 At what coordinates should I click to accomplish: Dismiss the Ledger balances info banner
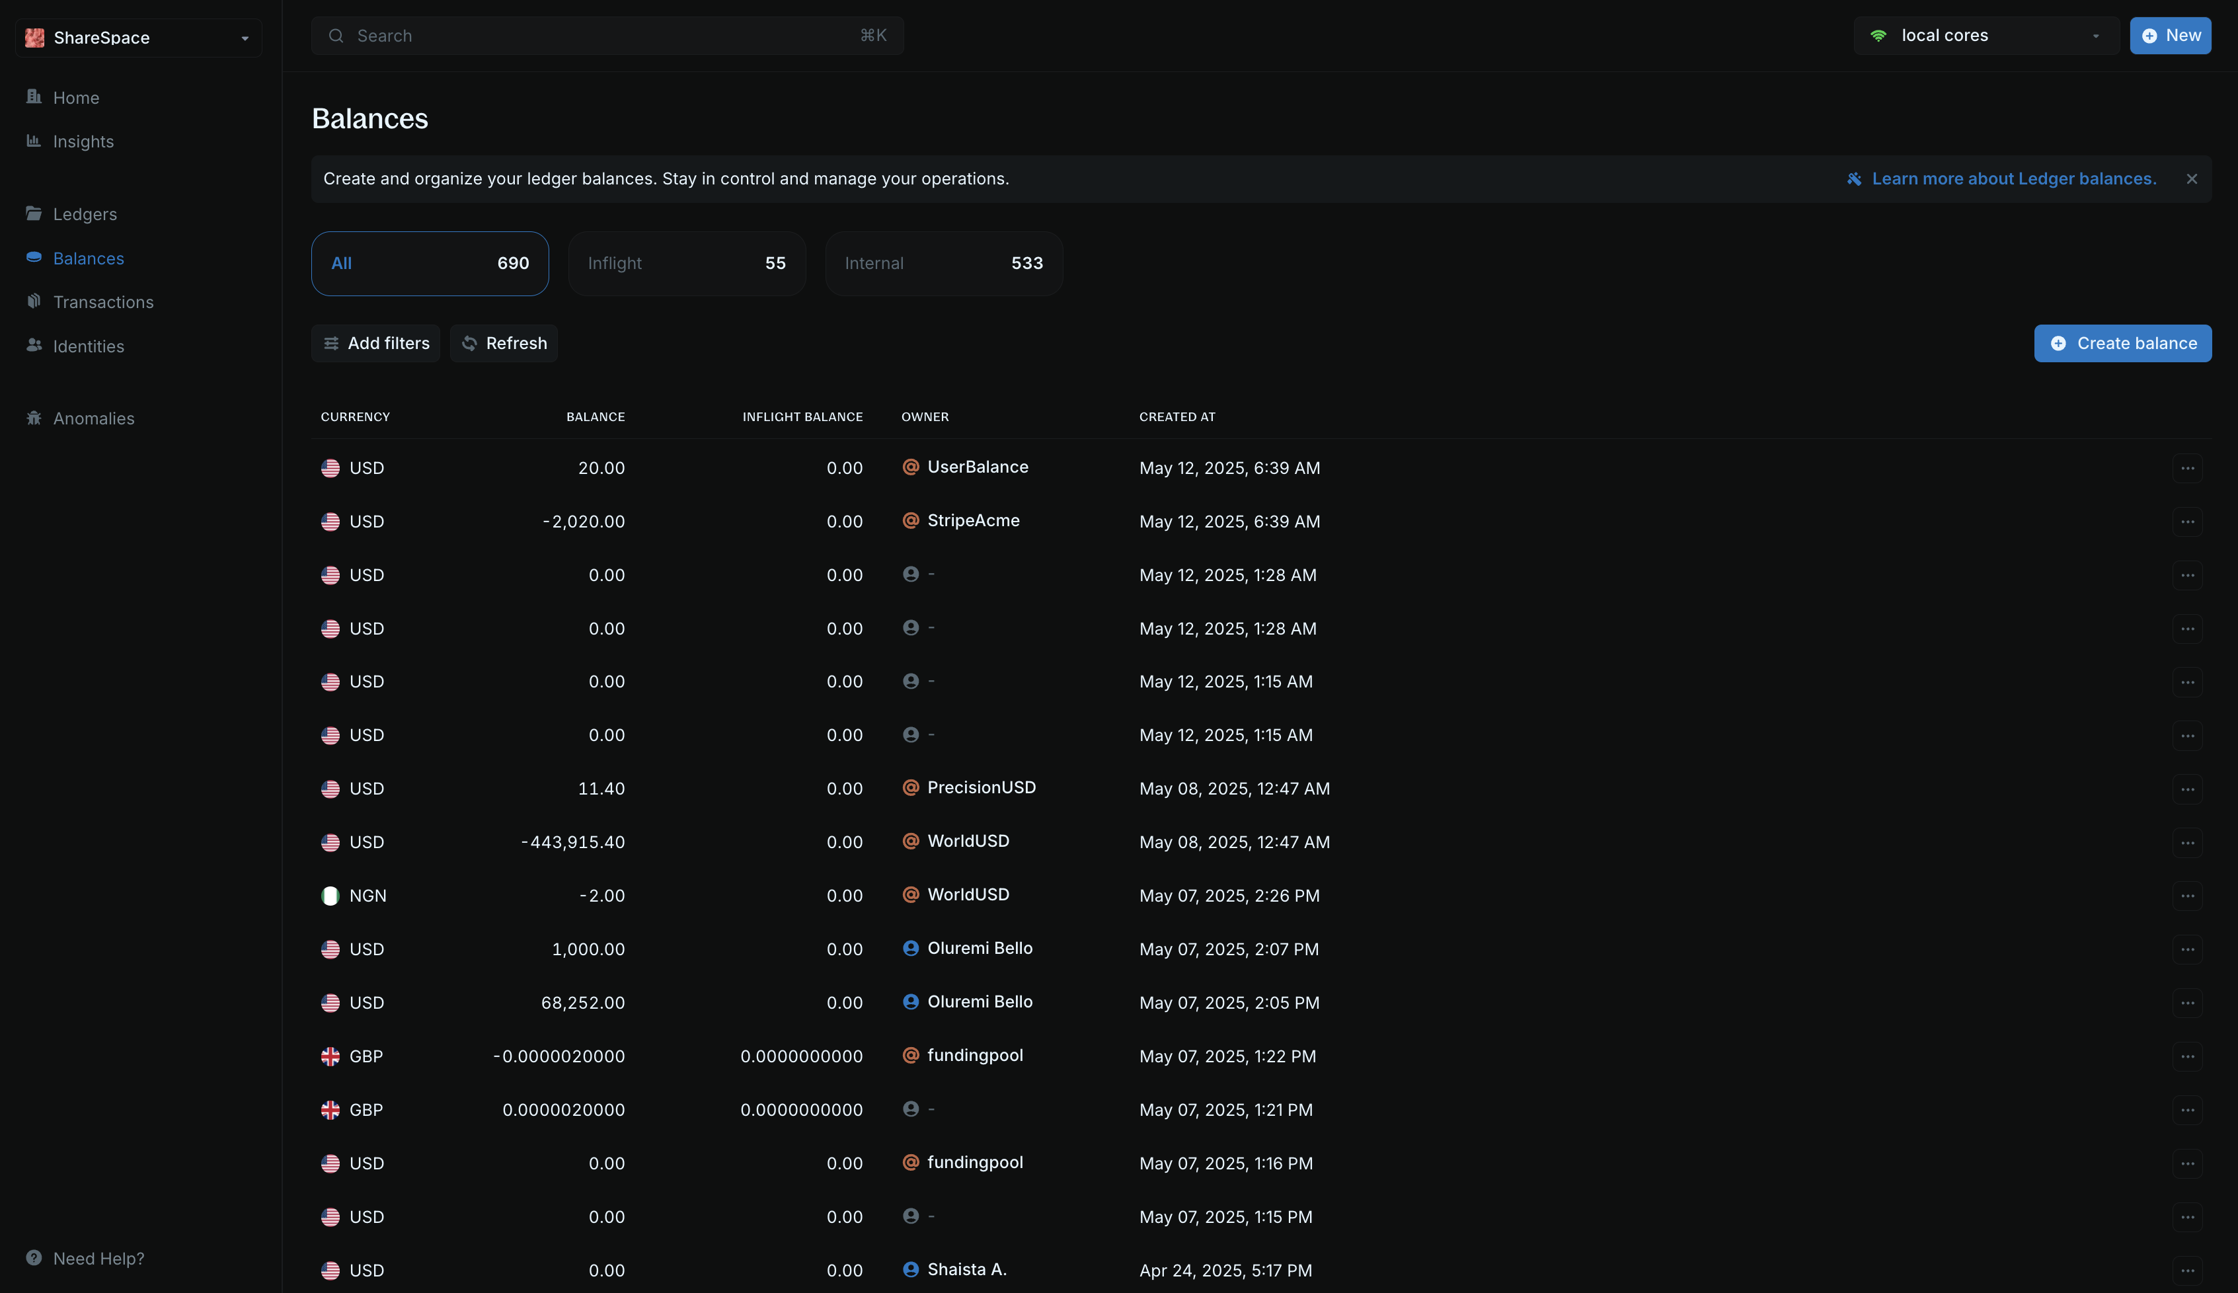(2191, 178)
